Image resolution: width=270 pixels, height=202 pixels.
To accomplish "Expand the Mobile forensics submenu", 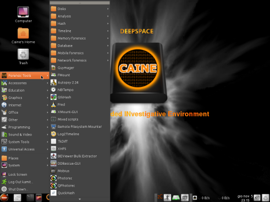I will 80,53.
